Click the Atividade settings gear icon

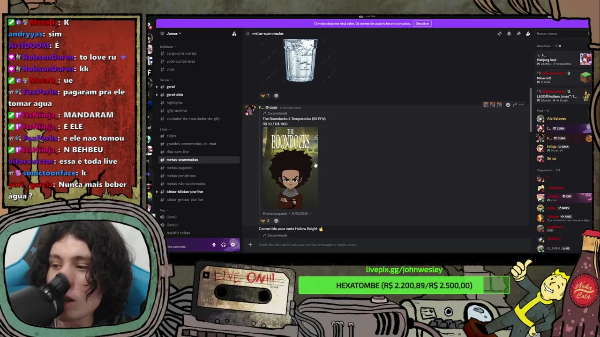coord(560,46)
